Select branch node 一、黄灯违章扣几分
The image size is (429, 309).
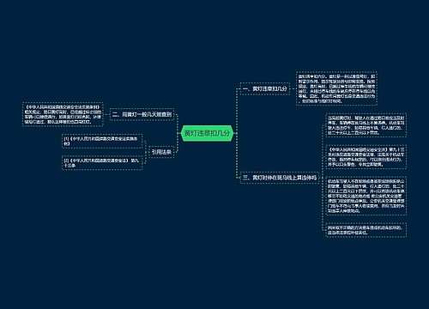265,88
